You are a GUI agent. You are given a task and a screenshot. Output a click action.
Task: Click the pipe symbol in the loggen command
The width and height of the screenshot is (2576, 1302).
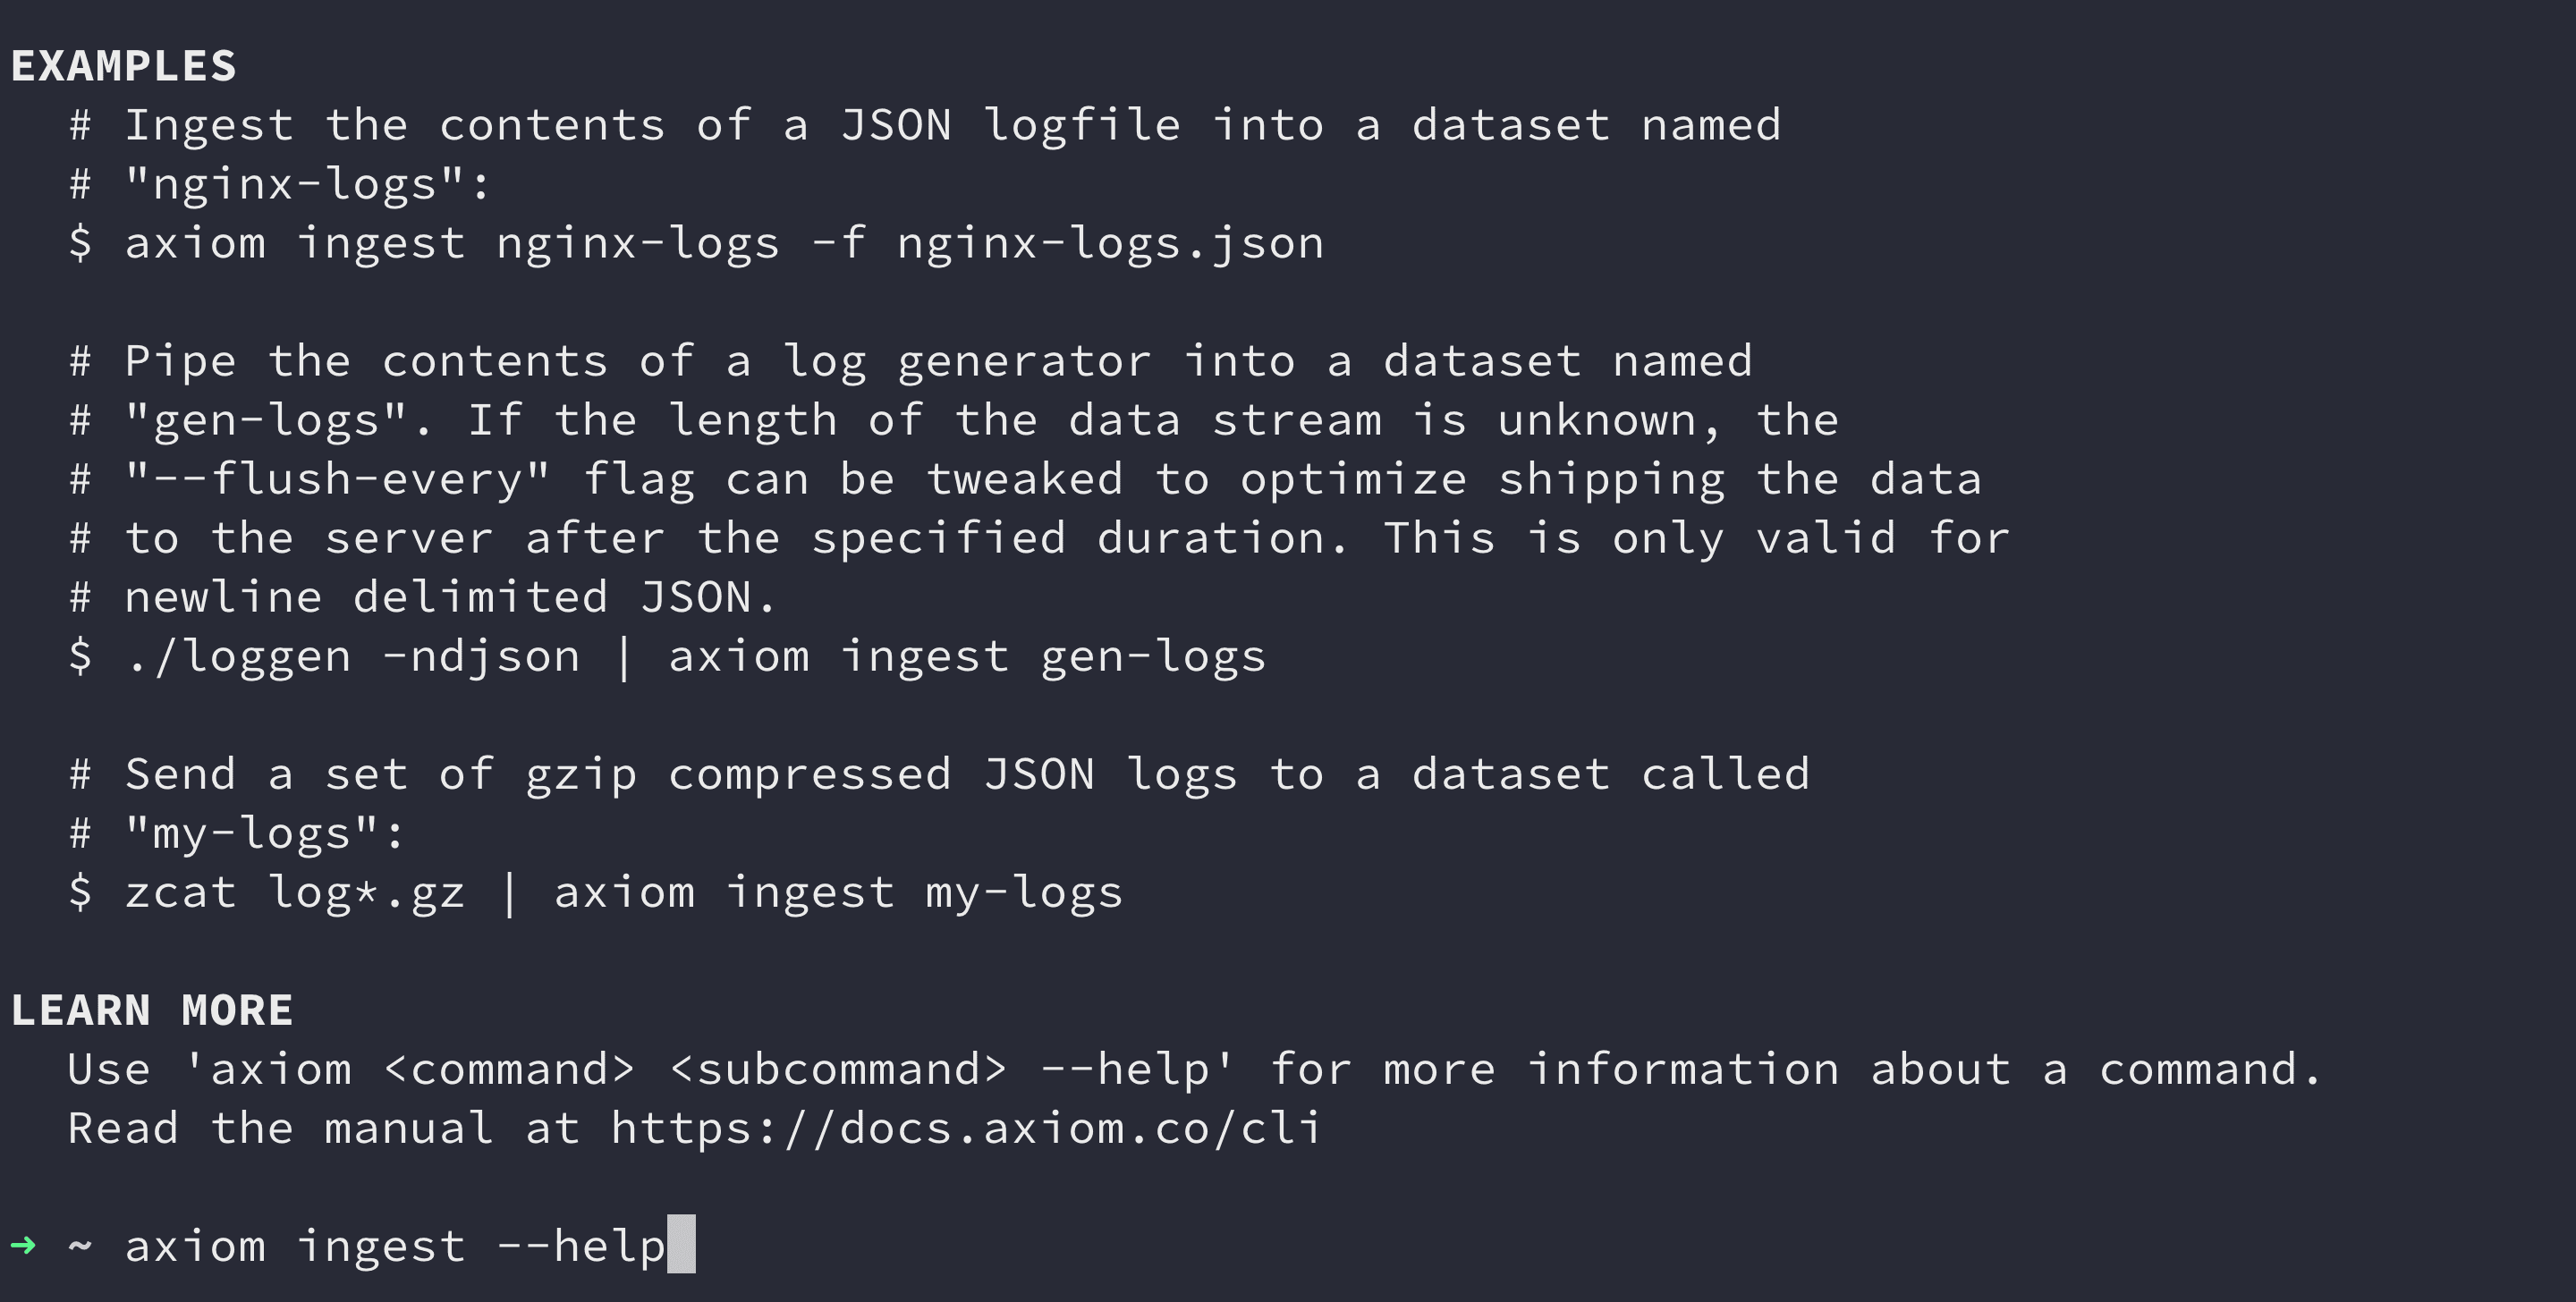[x=624, y=656]
